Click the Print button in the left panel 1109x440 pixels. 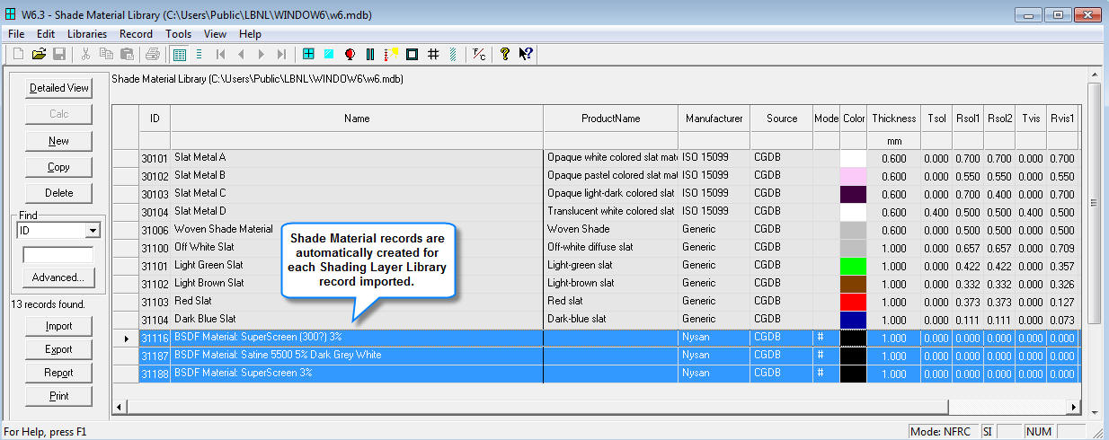[x=59, y=396]
